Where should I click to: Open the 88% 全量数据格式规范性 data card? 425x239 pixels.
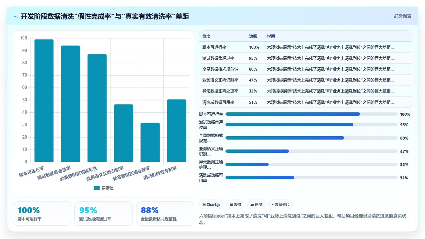(165, 213)
